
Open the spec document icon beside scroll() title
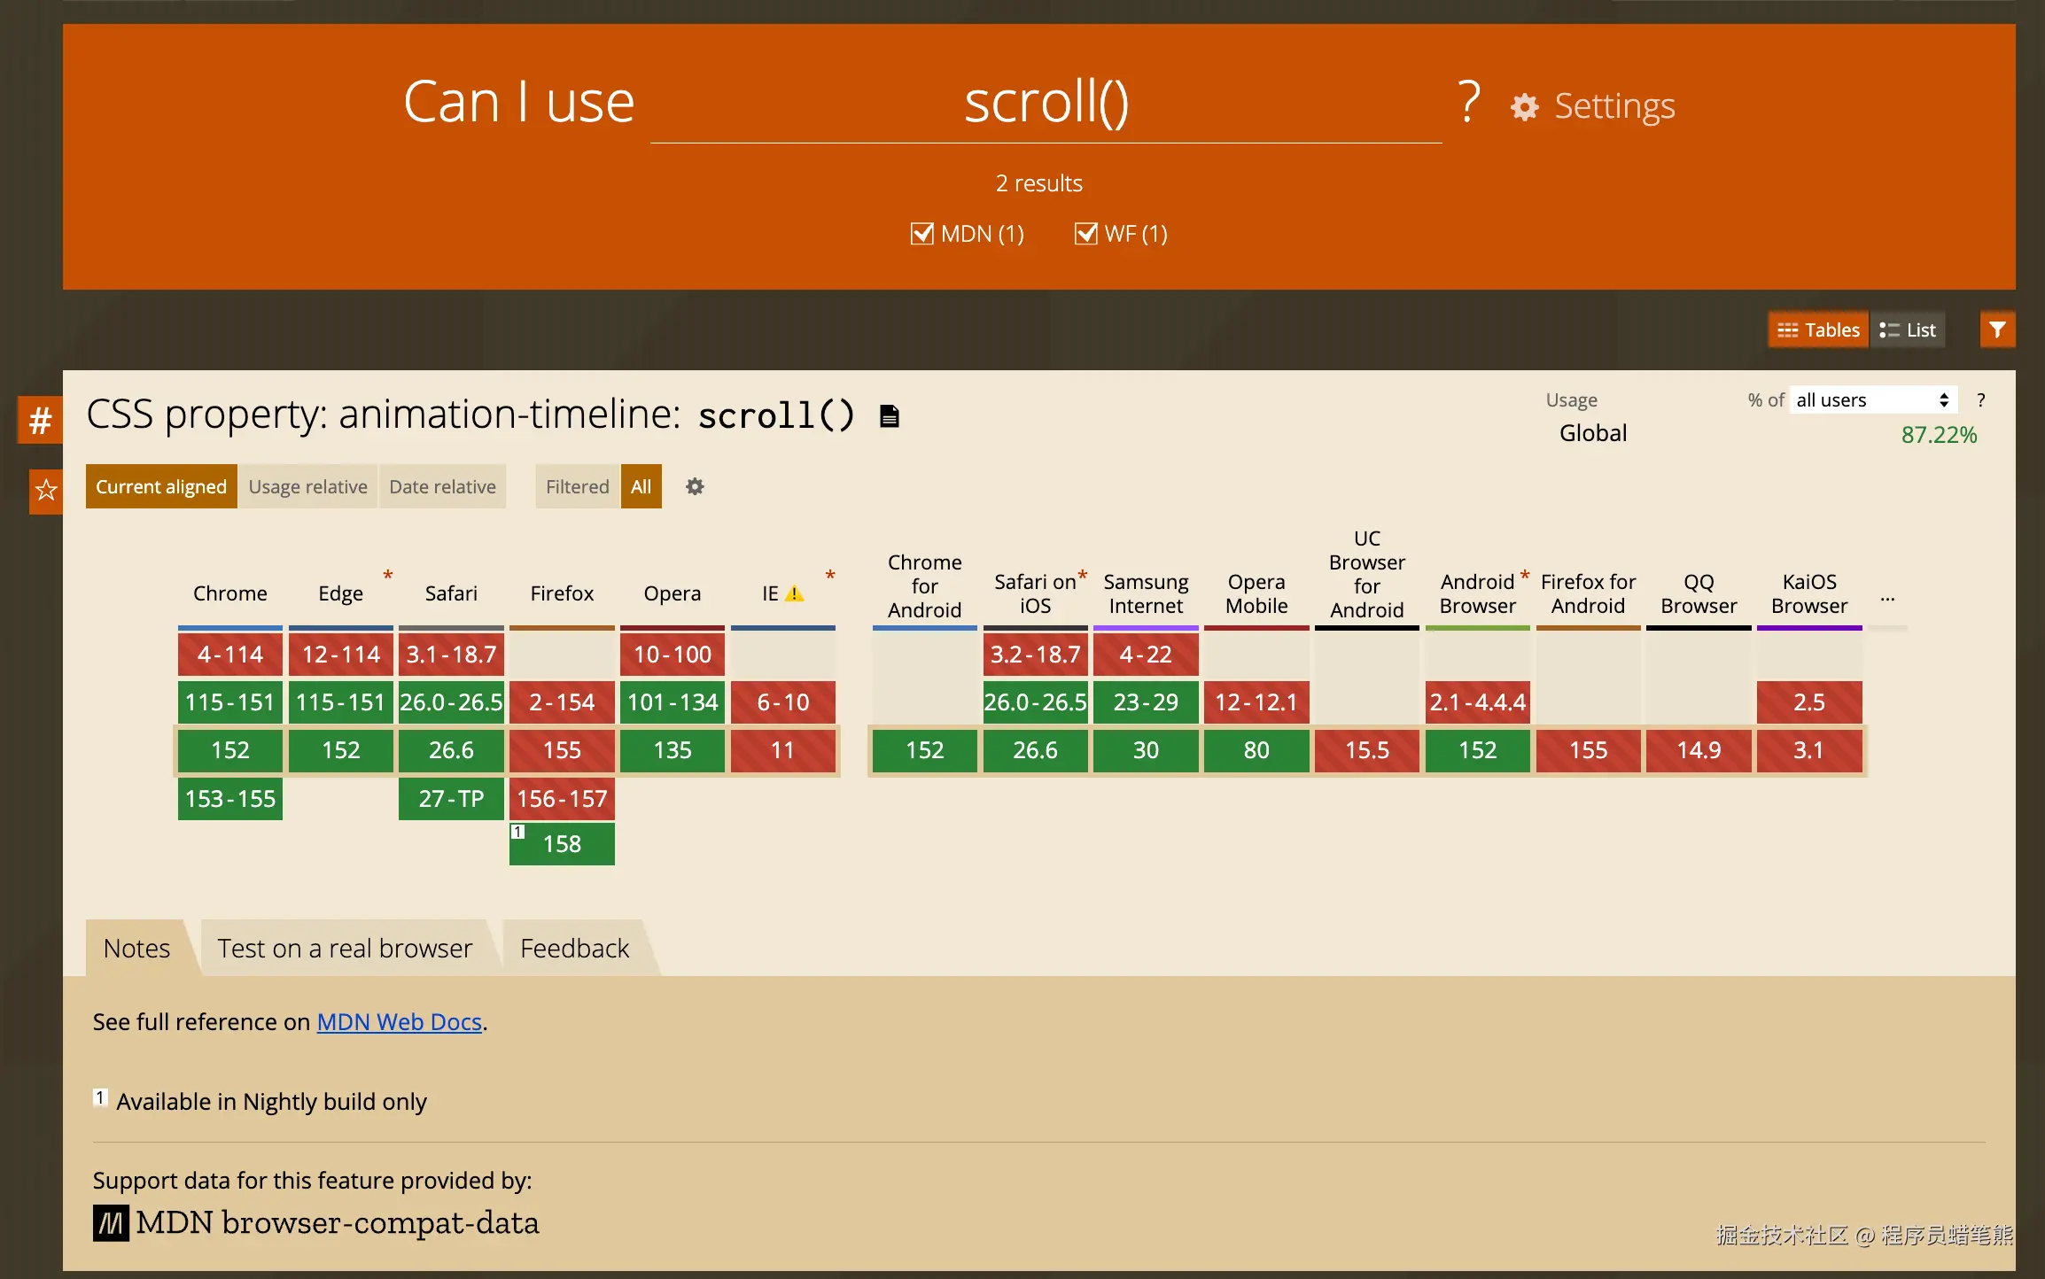(x=890, y=415)
